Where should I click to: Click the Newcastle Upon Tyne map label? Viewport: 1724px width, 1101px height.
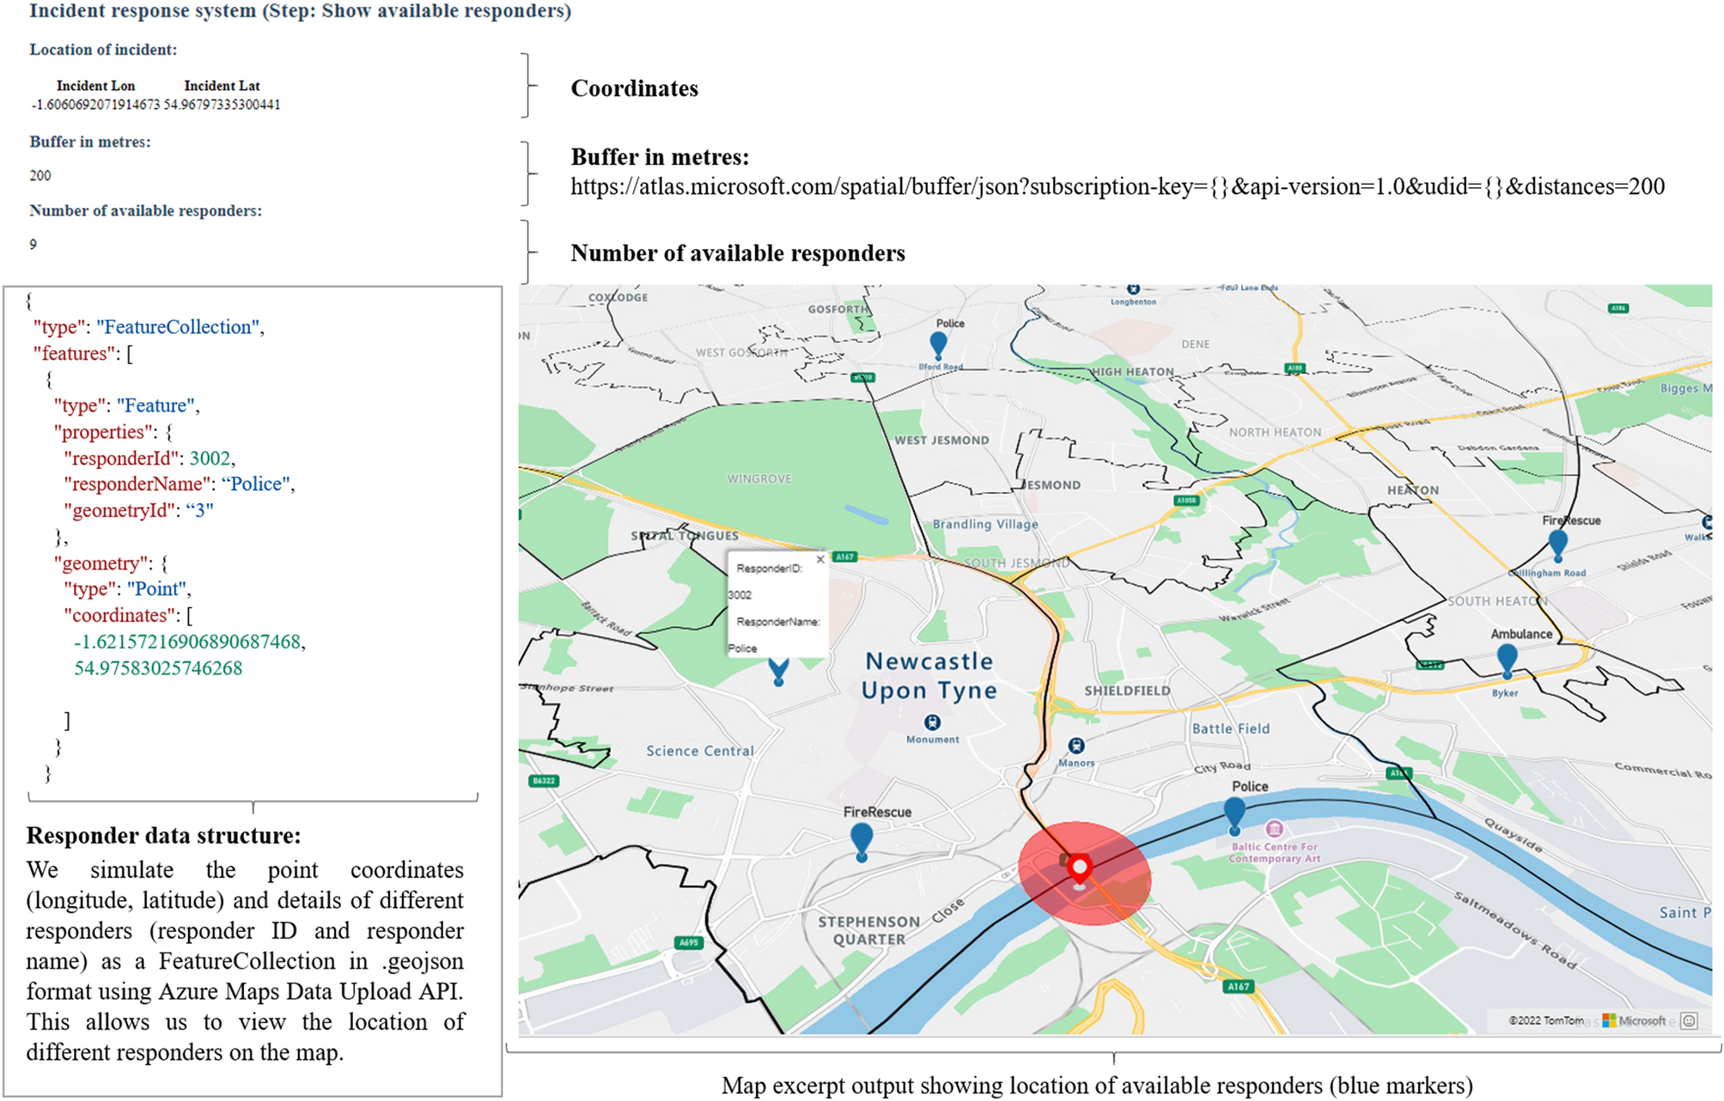click(x=929, y=676)
